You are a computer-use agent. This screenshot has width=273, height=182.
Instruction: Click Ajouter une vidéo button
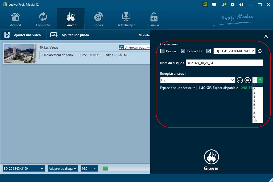23,35
